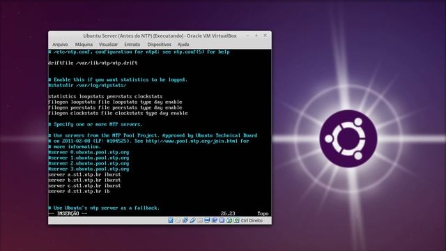Image resolution: width=446 pixels, height=251 pixels.
Task: Click the mouse integration indicator icon
Action: pos(229,220)
